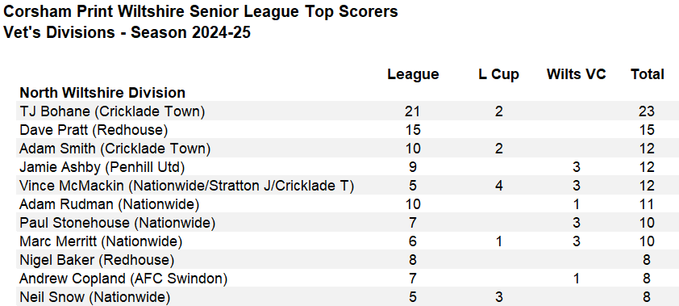Click Neil Snow (Nationwide) name

94,297
